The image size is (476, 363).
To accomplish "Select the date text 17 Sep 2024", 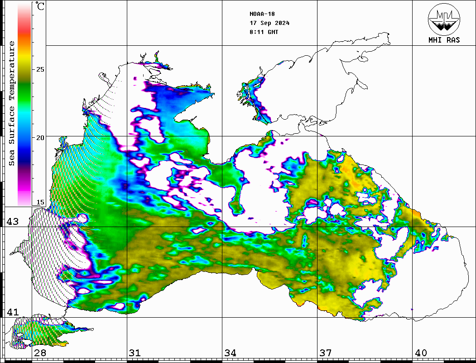I will coord(269,23).
